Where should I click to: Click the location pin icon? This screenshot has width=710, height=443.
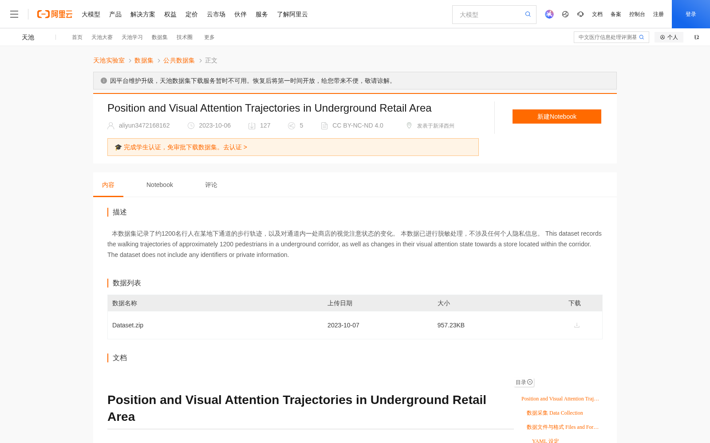click(x=409, y=126)
